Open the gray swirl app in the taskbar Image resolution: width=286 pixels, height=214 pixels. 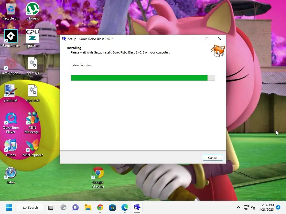pyautogui.click(x=63, y=207)
